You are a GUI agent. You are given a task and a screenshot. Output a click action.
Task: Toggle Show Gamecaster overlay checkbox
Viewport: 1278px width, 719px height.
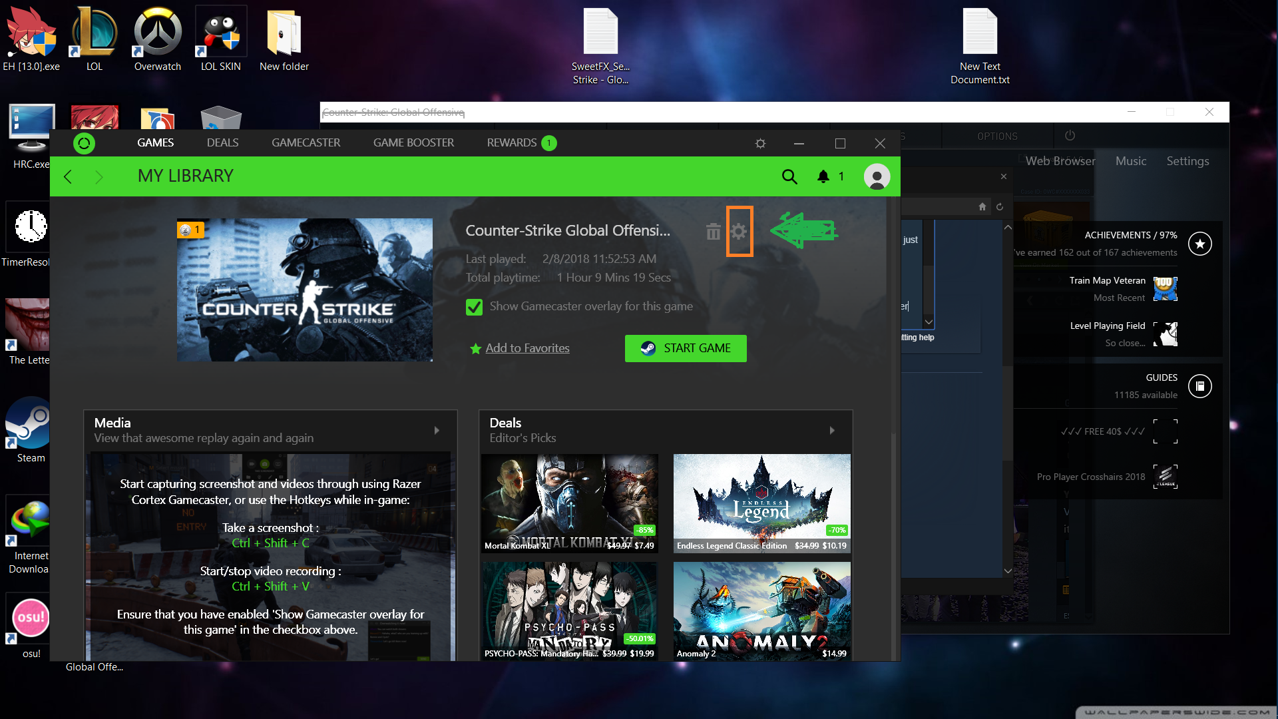pos(474,307)
